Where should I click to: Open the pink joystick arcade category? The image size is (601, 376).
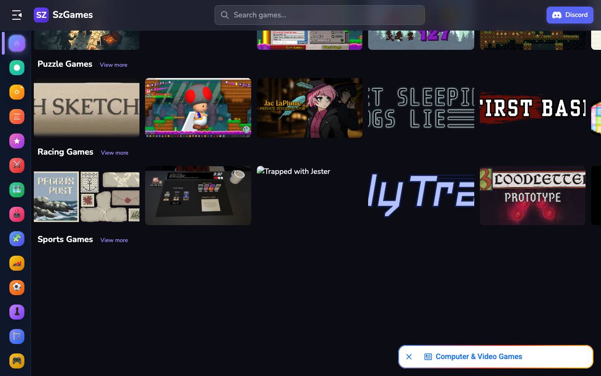pos(17,214)
